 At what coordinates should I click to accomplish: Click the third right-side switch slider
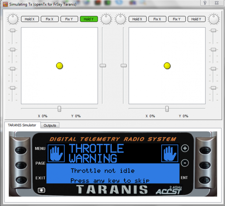pyautogui.click(x=213, y=68)
